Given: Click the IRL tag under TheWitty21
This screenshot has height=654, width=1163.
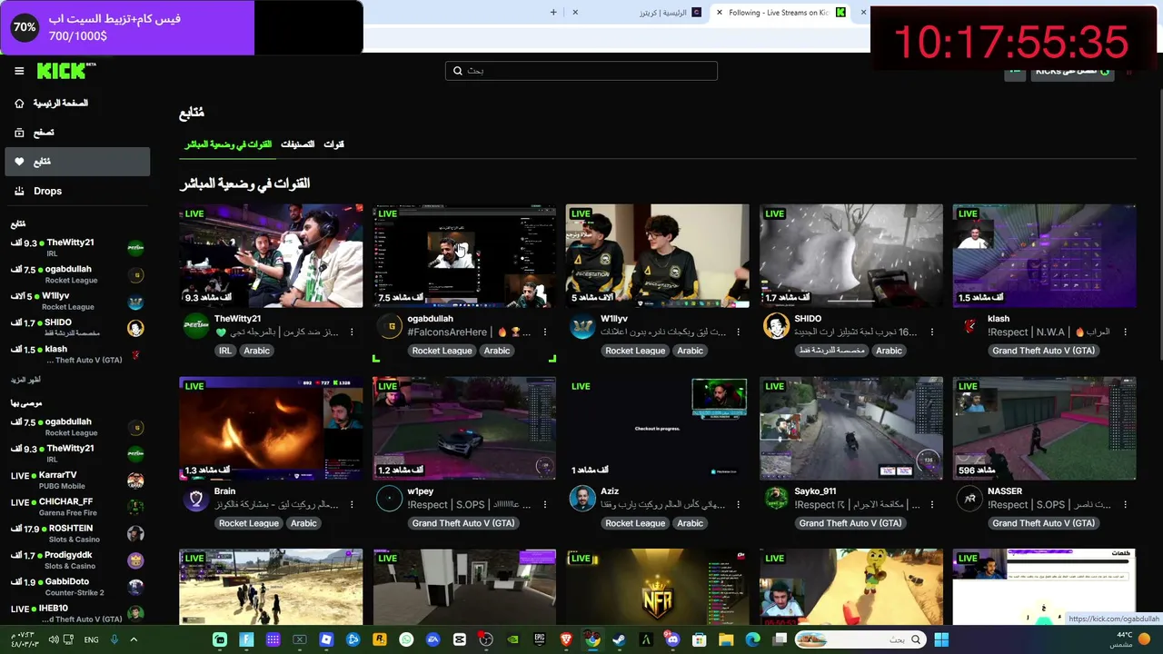Looking at the screenshot, I should (224, 351).
